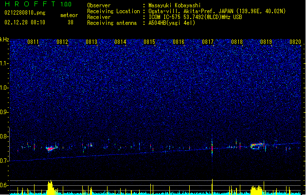
Task: Click the 0.6 kHz axis label
Action: tap(4, 185)
